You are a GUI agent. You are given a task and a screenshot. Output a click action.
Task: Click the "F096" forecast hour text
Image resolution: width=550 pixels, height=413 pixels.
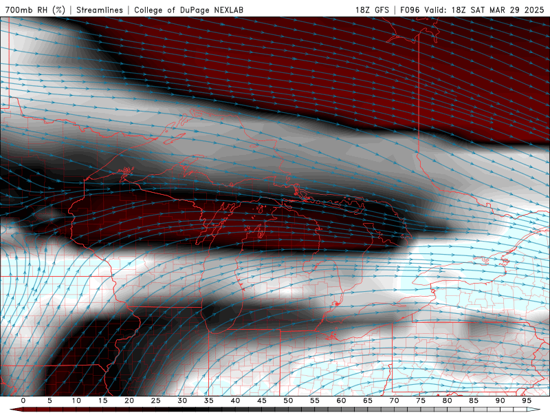click(410, 10)
